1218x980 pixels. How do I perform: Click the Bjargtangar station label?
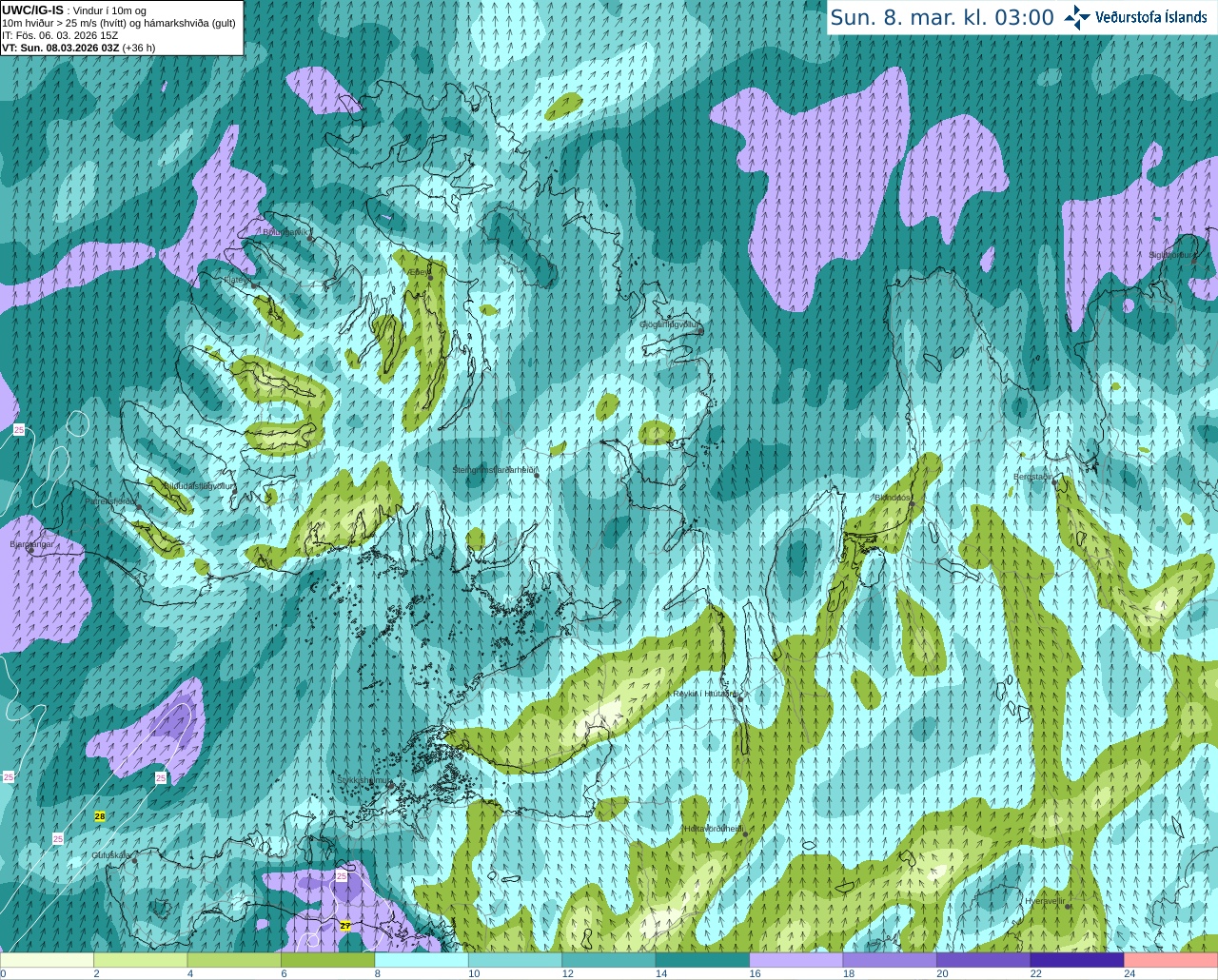[x=30, y=544]
